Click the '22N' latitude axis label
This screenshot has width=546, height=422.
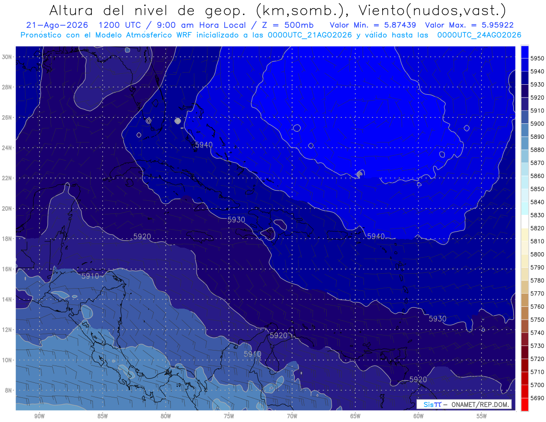tap(7, 178)
